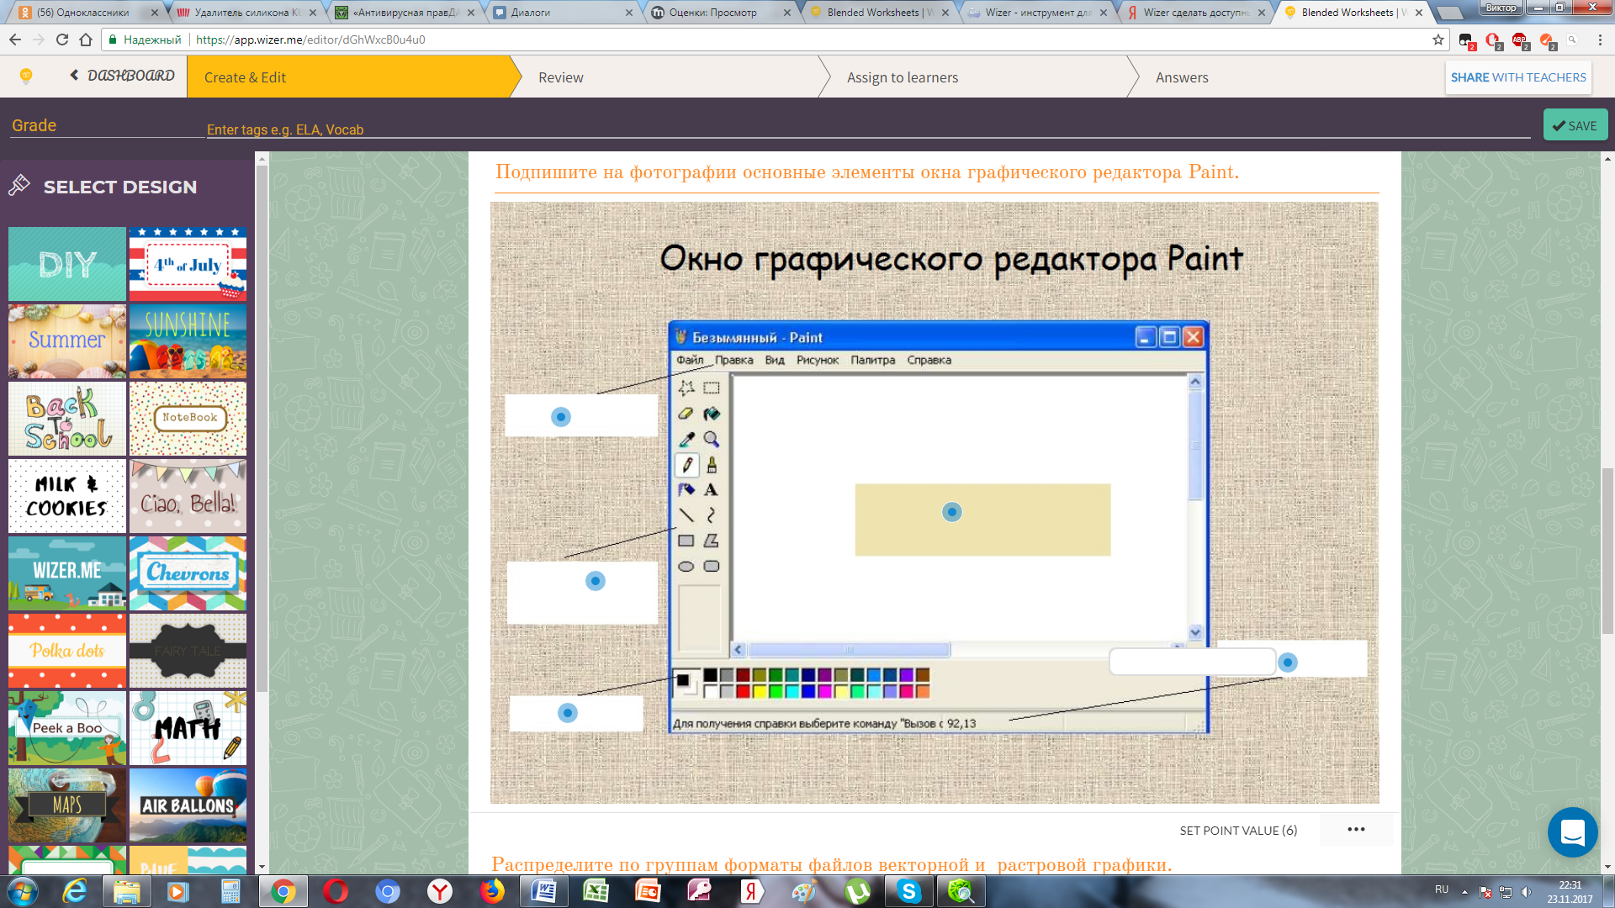The image size is (1615, 908).
Task: Click the hotspot dot pointing to the status bar
Action: point(1287,663)
